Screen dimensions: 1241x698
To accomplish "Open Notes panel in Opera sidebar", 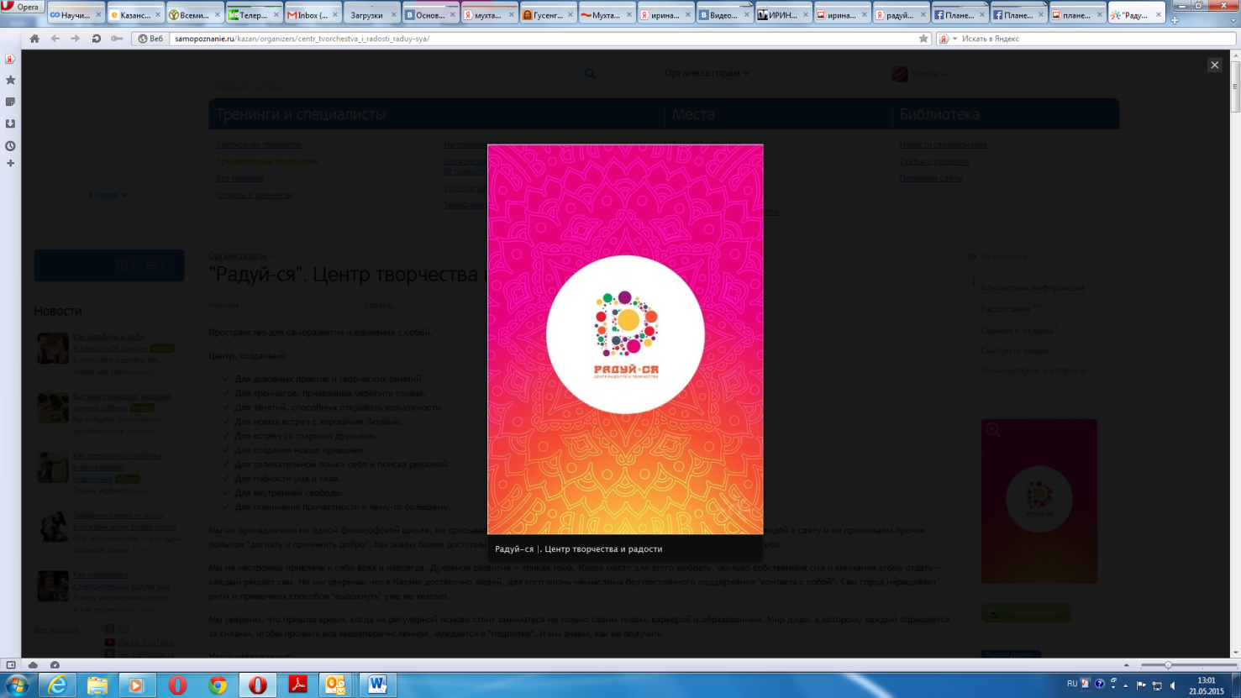I will tap(10, 102).
